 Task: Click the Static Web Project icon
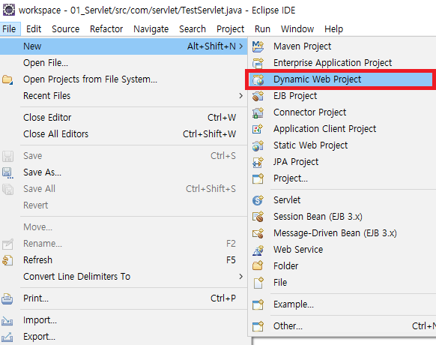click(258, 145)
